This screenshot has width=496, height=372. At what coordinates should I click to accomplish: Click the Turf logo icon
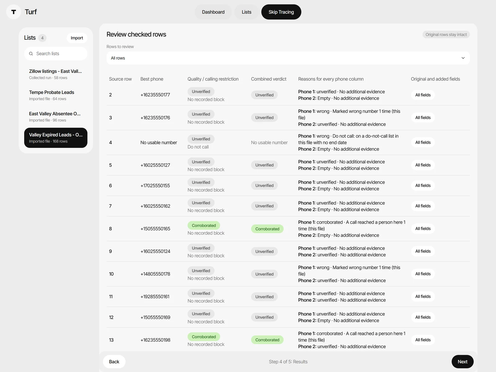click(14, 12)
